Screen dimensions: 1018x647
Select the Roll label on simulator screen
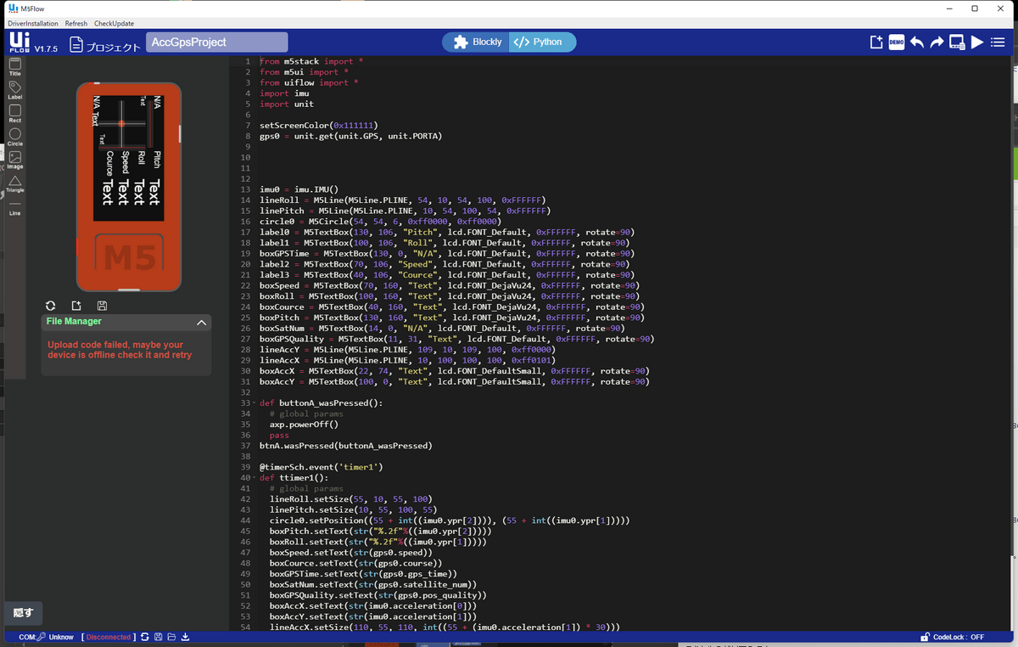[141, 158]
